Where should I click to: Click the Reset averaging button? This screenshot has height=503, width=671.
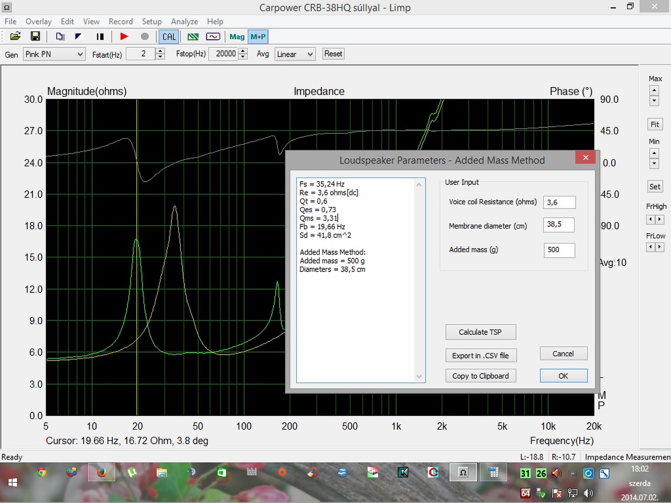333,53
